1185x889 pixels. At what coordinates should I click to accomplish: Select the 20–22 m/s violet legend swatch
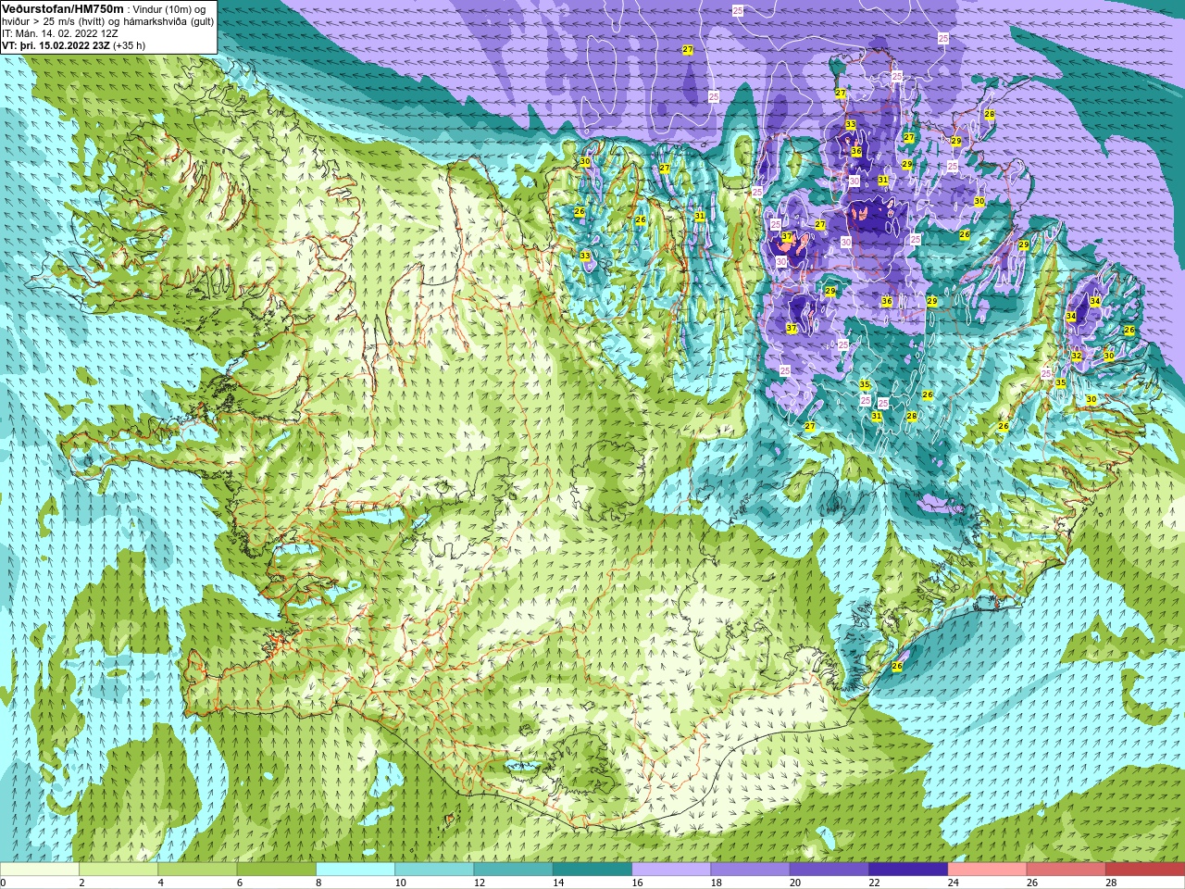(x=829, y=870)
